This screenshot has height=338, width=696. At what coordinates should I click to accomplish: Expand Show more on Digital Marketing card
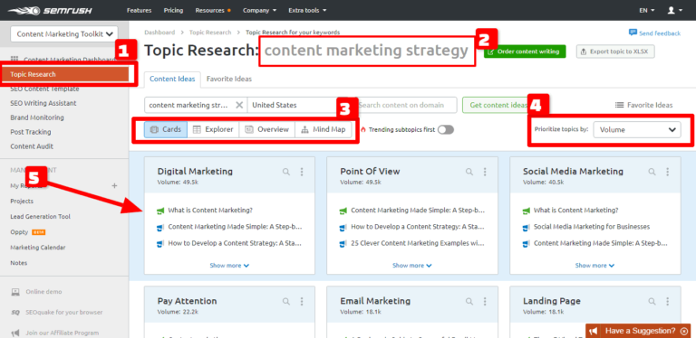coord(229,266)
